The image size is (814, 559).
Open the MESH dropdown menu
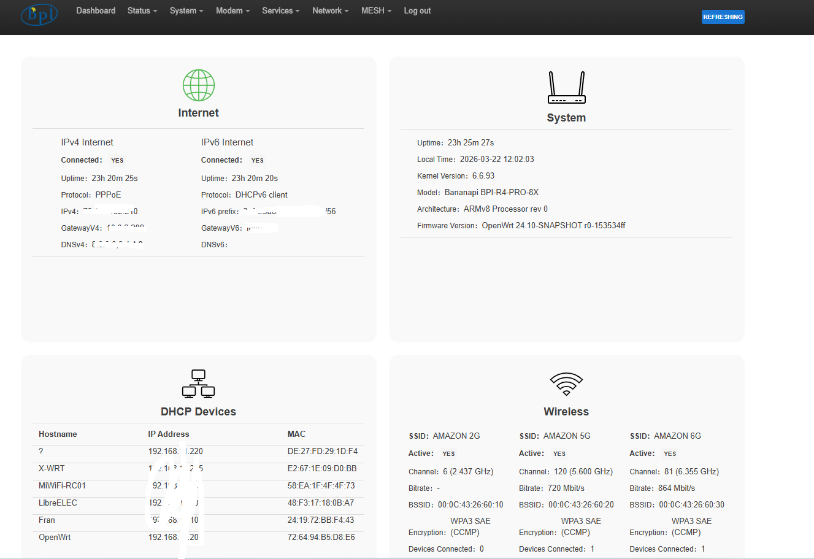tap(376, 11)
